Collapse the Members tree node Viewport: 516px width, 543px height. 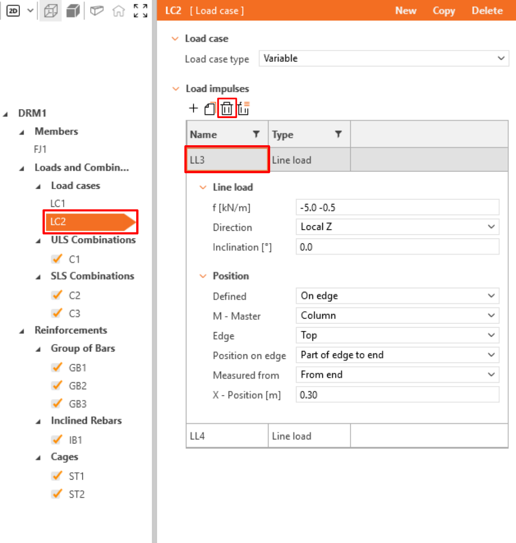pos(22,132)
